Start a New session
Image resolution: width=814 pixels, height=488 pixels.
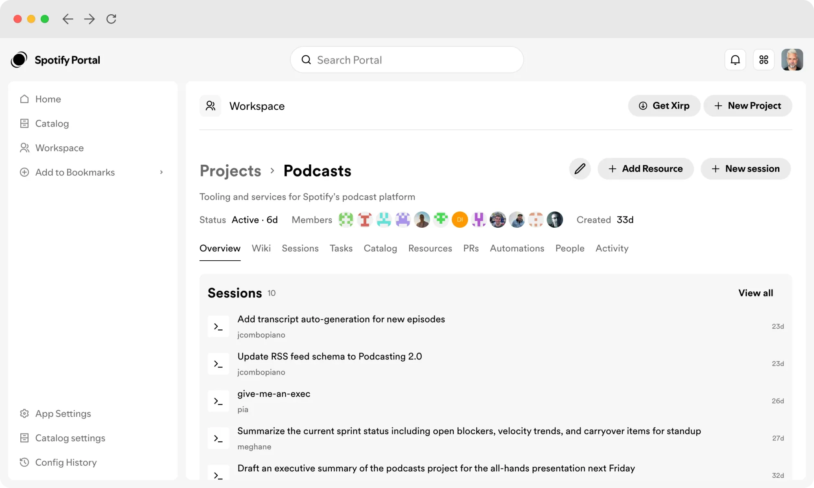click(746, 168)
